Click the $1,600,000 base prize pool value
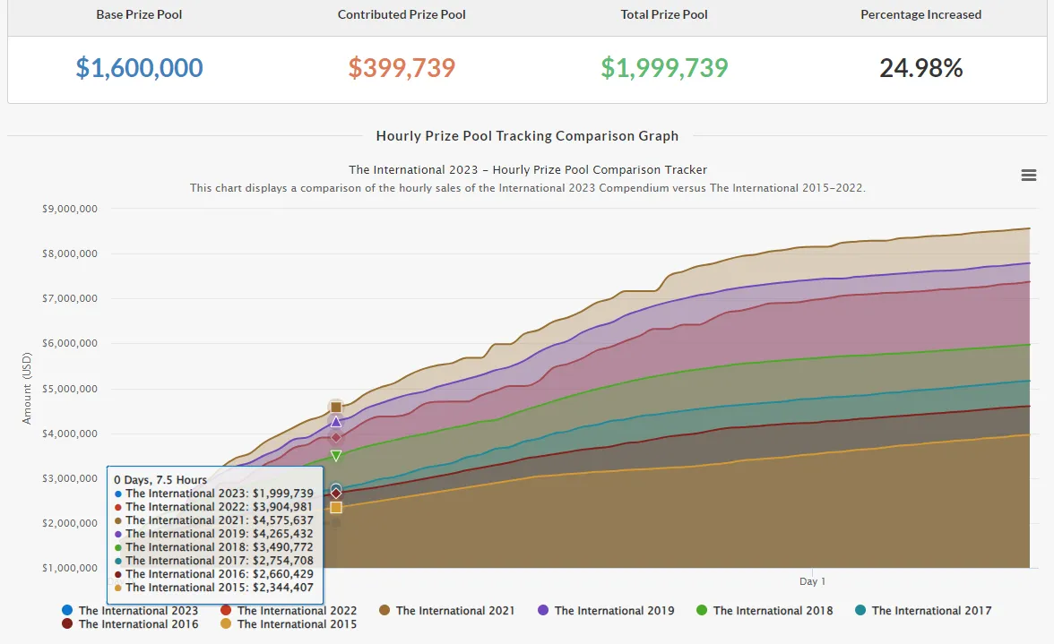This screenshot has width=1054, height=644. (139, 68)
